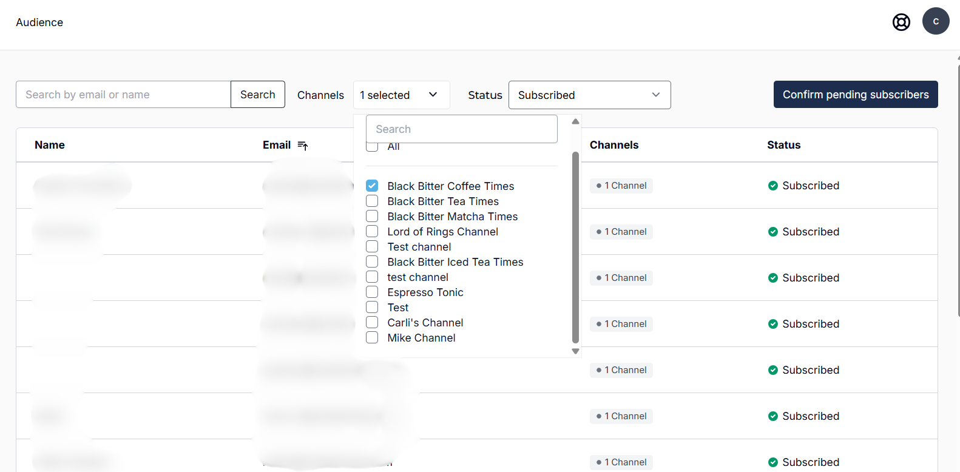Click the second row's 1 Channel badge

click(x=621, y=232)
